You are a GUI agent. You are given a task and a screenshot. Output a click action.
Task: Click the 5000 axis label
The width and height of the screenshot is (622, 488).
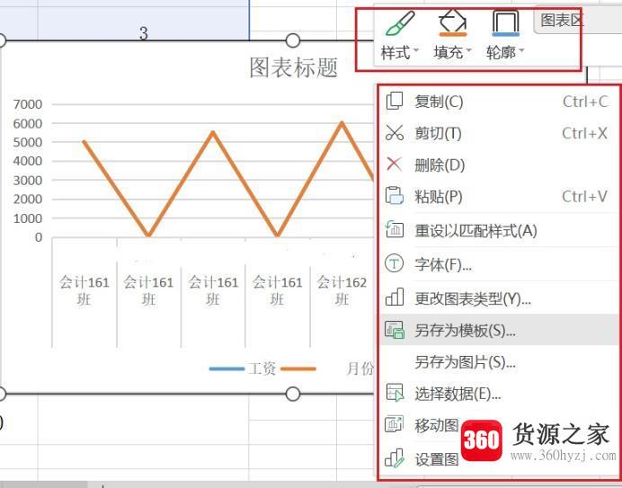27,142
